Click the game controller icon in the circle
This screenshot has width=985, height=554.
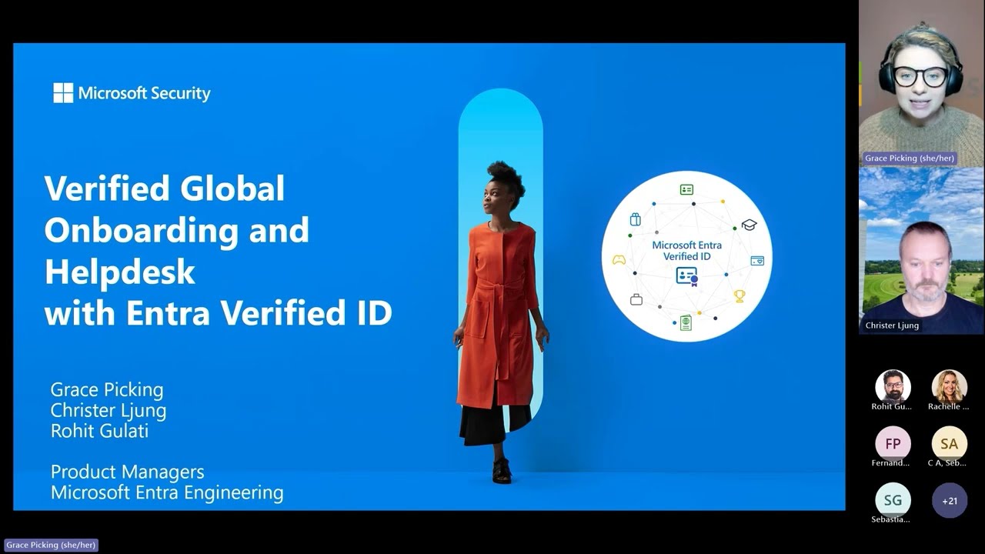[619, 260]
